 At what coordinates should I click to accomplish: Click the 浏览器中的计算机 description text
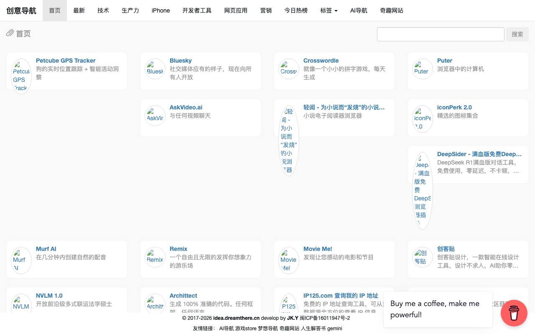461,69
